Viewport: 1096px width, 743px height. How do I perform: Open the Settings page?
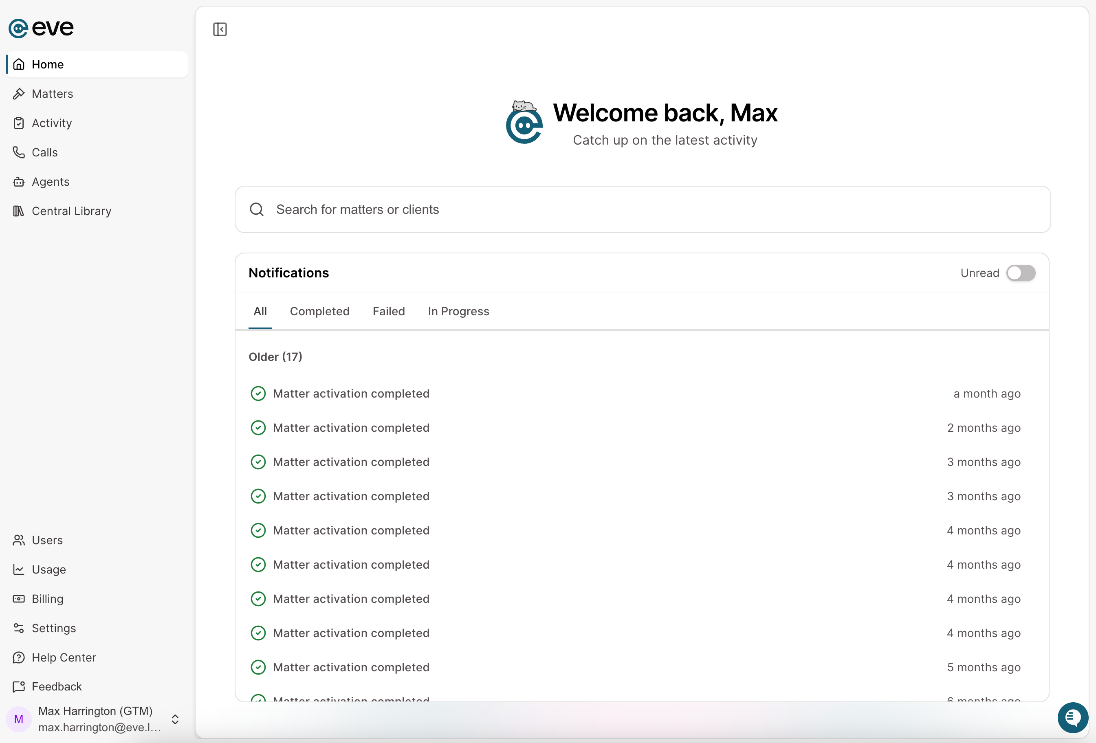[x=97, y=627]
